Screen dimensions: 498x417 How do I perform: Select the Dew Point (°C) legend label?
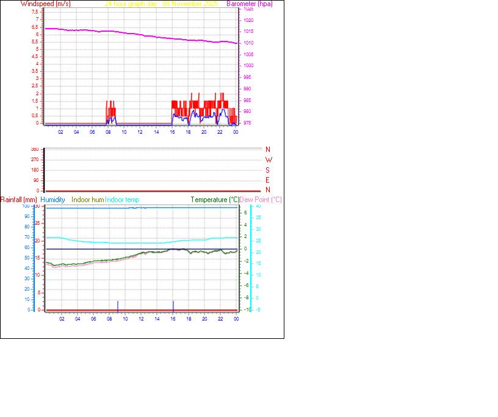click(x=261, y=200)
